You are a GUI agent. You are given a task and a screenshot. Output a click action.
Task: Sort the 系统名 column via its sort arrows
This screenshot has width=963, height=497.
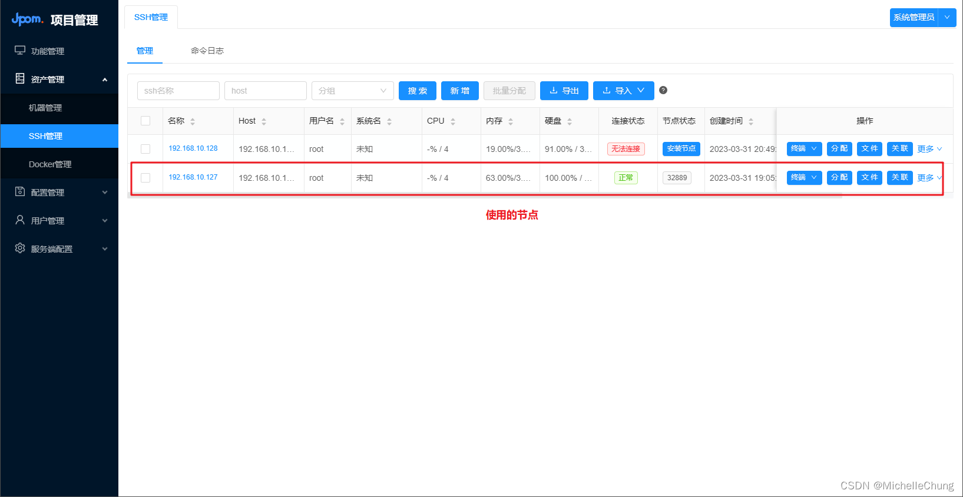(x=389, y=121)
